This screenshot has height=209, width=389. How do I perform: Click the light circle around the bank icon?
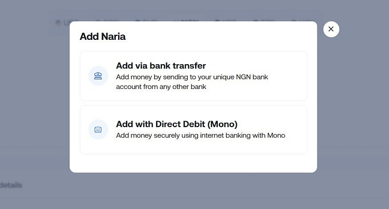(x=98, y=76)
